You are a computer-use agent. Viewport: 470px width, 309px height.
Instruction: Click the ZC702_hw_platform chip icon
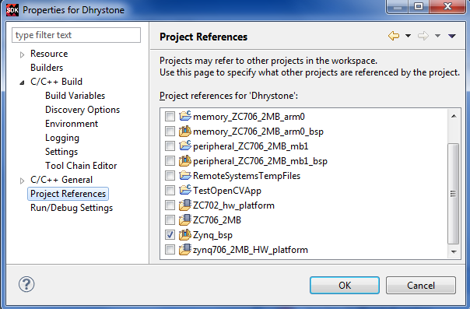pyautogui.click(x=185, y=205)
